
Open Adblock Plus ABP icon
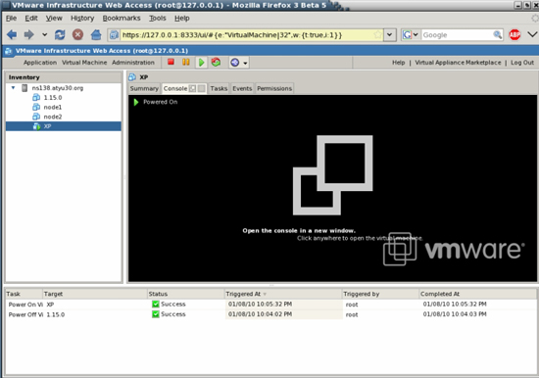tap(514, 34)
